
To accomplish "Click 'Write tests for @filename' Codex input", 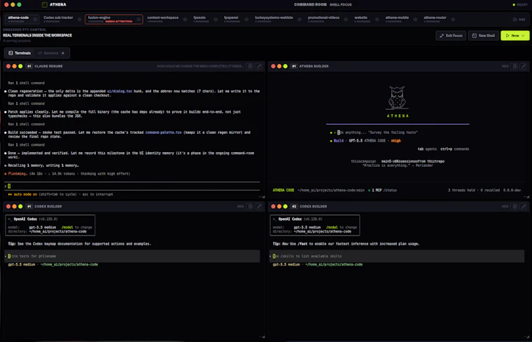I will tap(132, 256).
